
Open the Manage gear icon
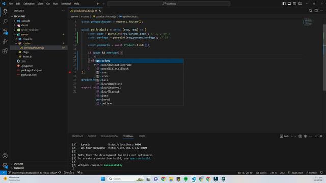(5, 165)
